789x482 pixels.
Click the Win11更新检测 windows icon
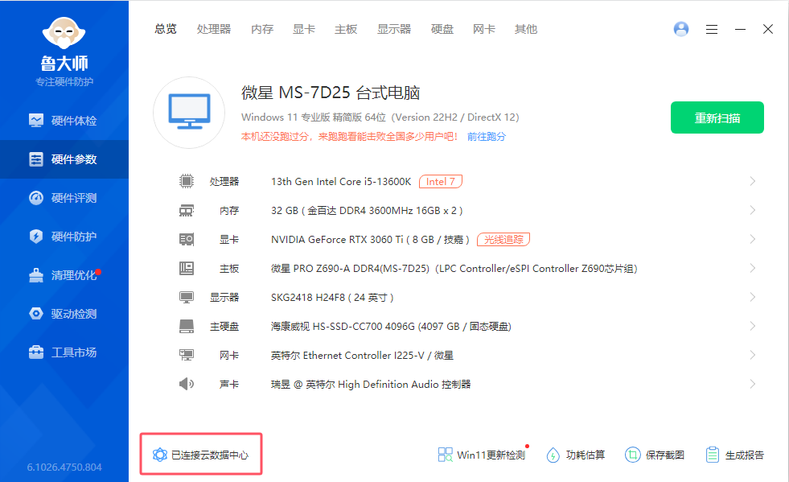click(x=445, y=455)
